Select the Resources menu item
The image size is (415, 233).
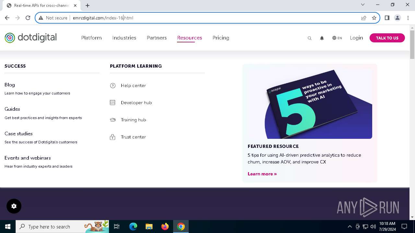190,38
